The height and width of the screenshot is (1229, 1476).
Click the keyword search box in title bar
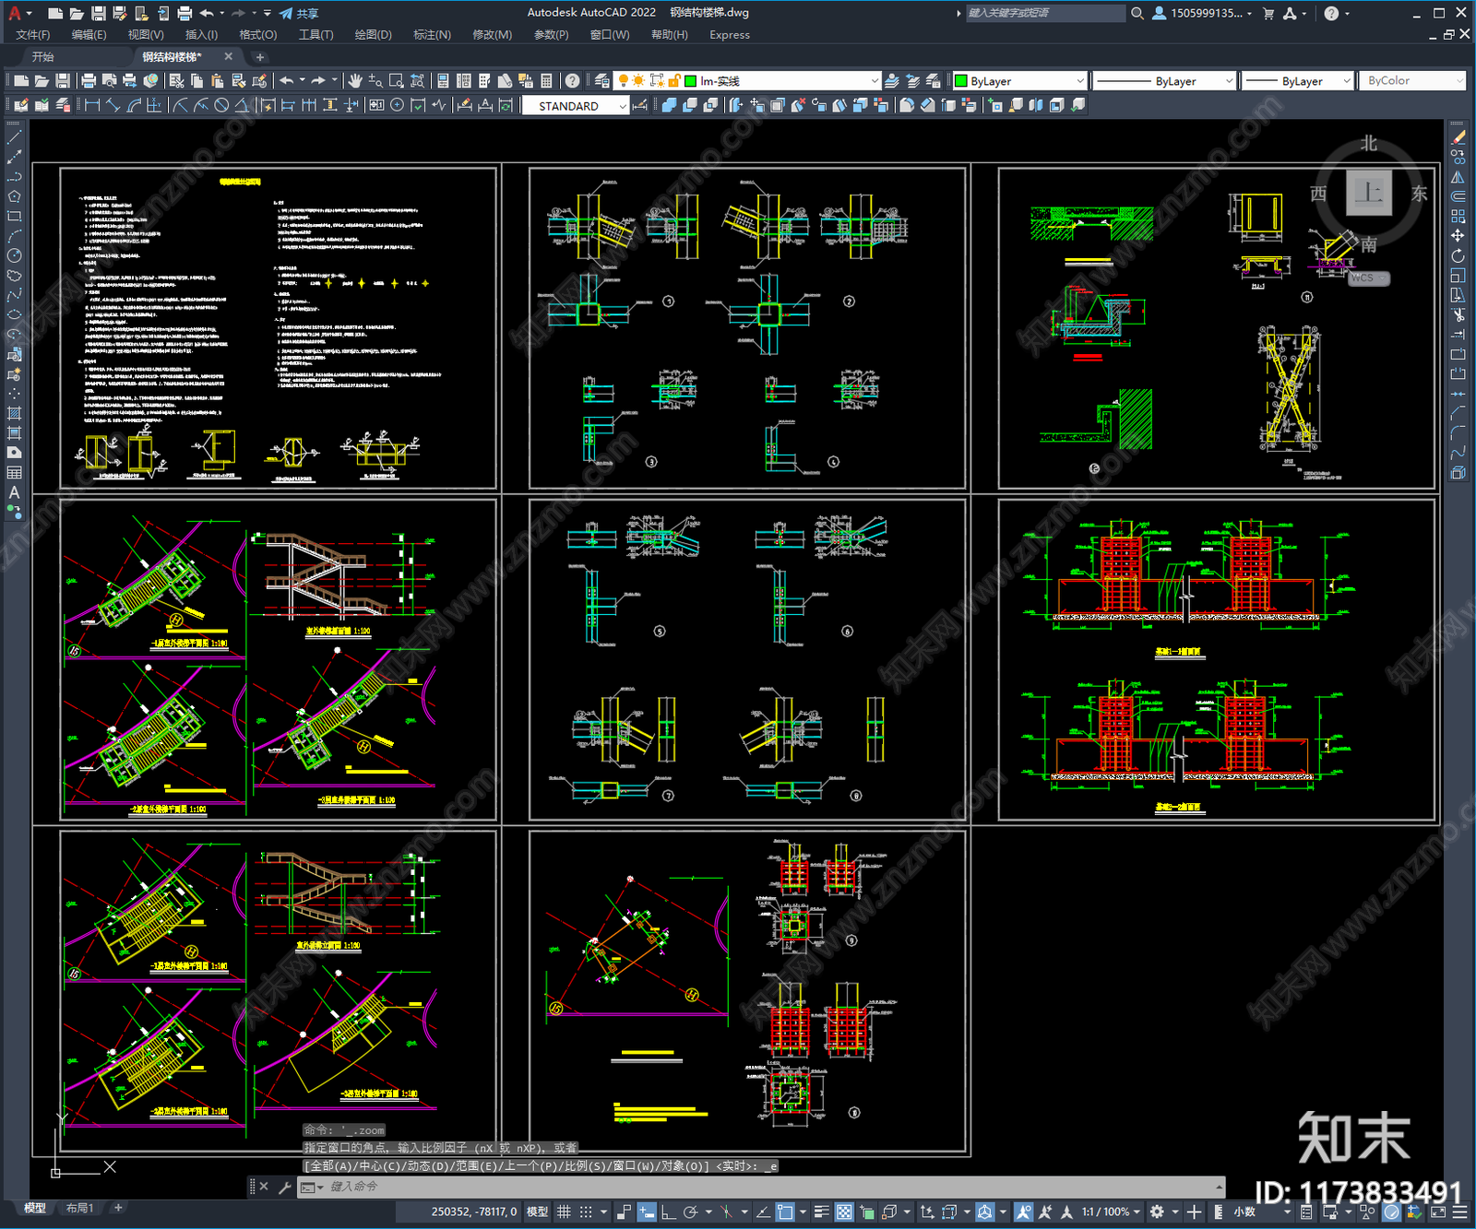[1045, 13]
